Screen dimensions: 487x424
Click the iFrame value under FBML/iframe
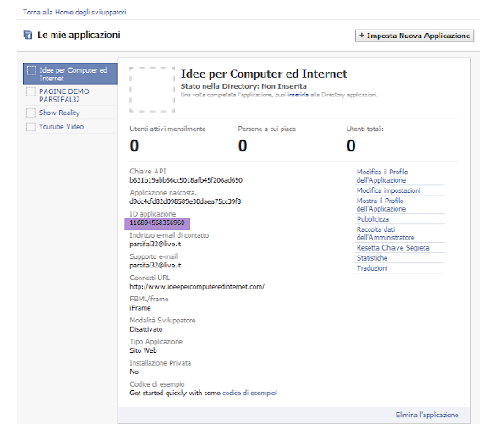140,308
